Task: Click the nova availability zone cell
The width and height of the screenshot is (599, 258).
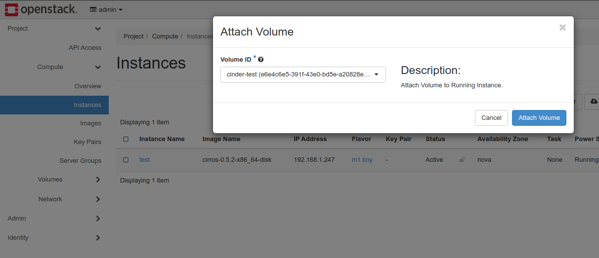Action: [484, 160]
